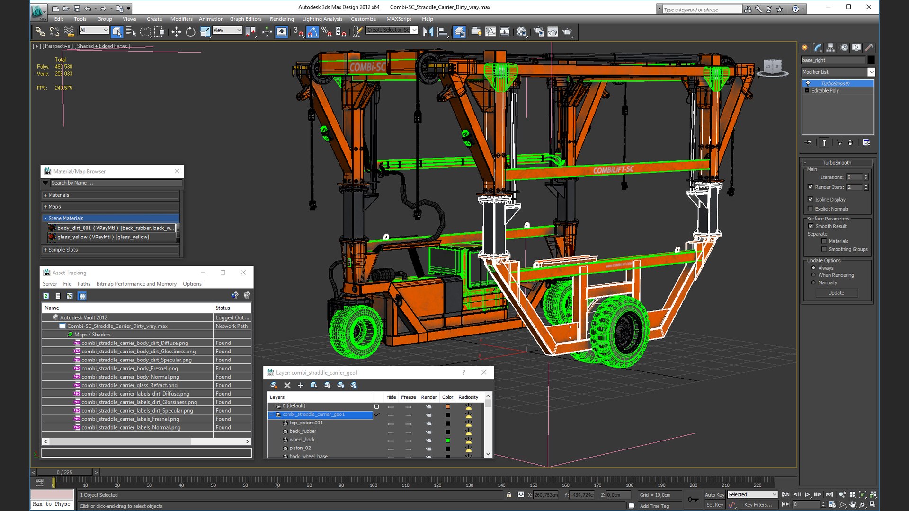Choose the Select and Move tool
The width and height of the screenshot is (909, 511).
(x=176, y=32)
